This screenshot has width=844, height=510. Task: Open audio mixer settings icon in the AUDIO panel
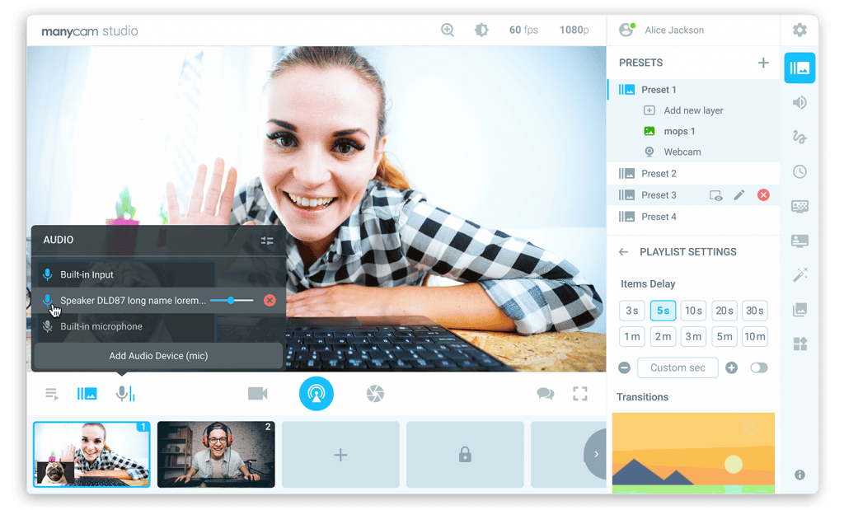(x=267, y=241)
